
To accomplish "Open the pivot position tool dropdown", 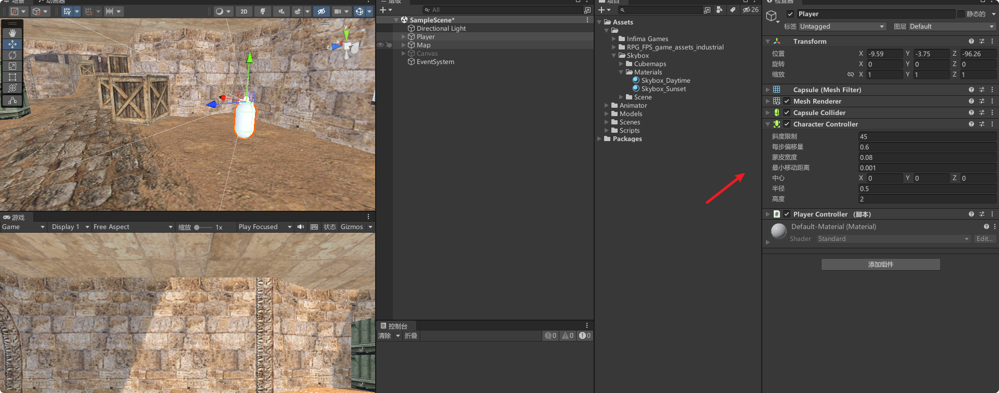I will tap(19, 11).
